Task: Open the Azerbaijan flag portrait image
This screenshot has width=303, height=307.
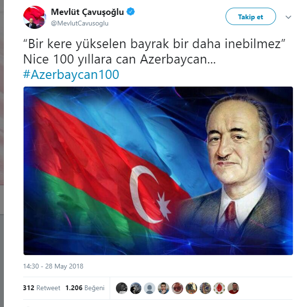Action: coord(158,171)
